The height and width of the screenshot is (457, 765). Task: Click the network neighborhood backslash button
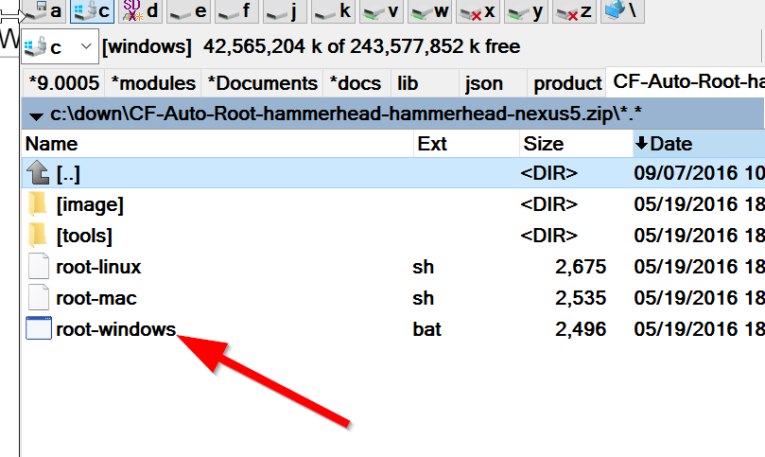pyautogui.click(x=625, y=11)
